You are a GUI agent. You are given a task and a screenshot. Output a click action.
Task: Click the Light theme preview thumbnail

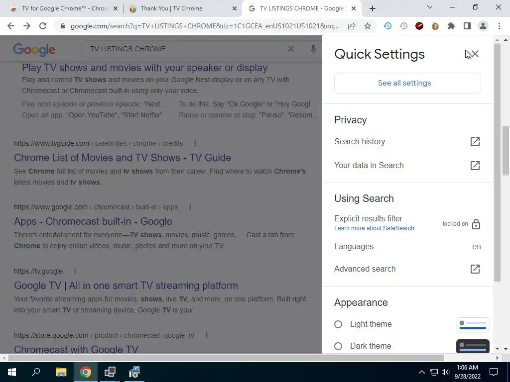tap(473, 324)
